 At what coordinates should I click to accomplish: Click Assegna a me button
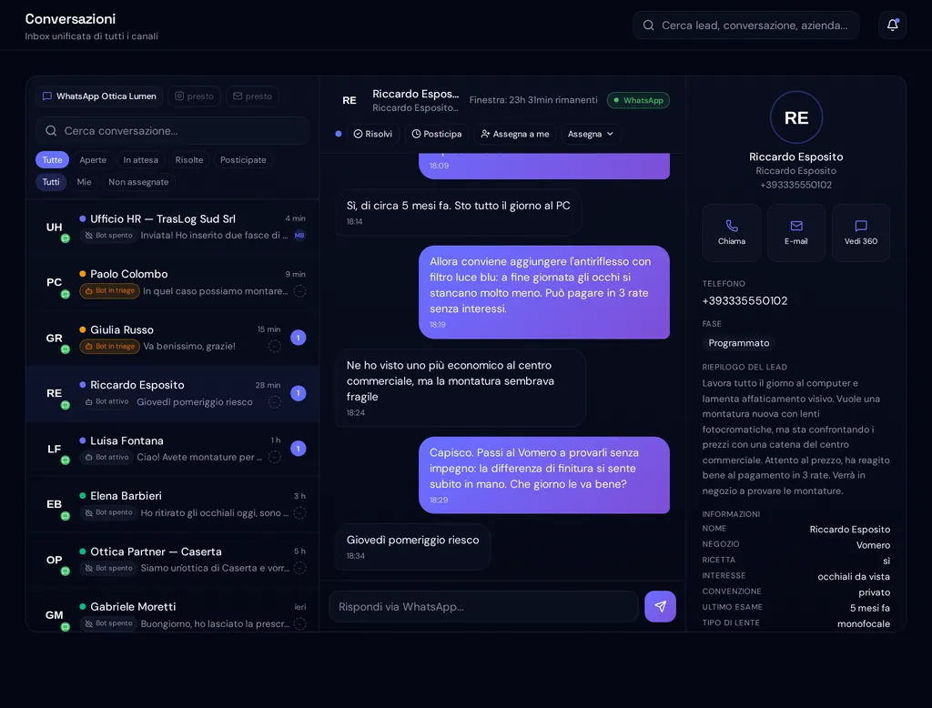click(x=515, y=134)
